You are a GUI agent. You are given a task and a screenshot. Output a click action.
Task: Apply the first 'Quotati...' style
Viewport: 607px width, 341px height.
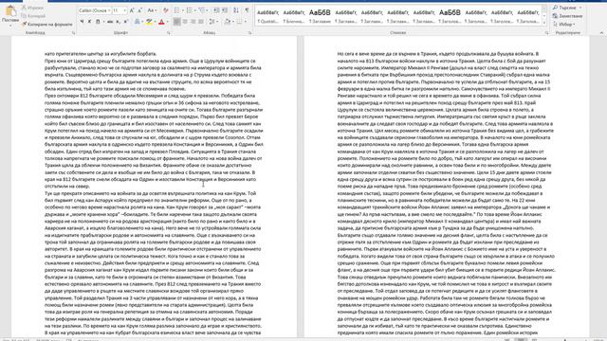pos(267,16)
